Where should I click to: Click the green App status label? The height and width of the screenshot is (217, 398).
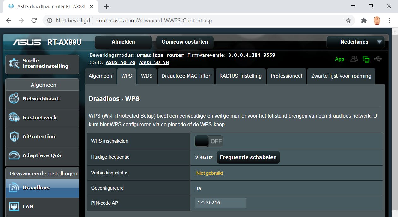click(x=340, y=59)
